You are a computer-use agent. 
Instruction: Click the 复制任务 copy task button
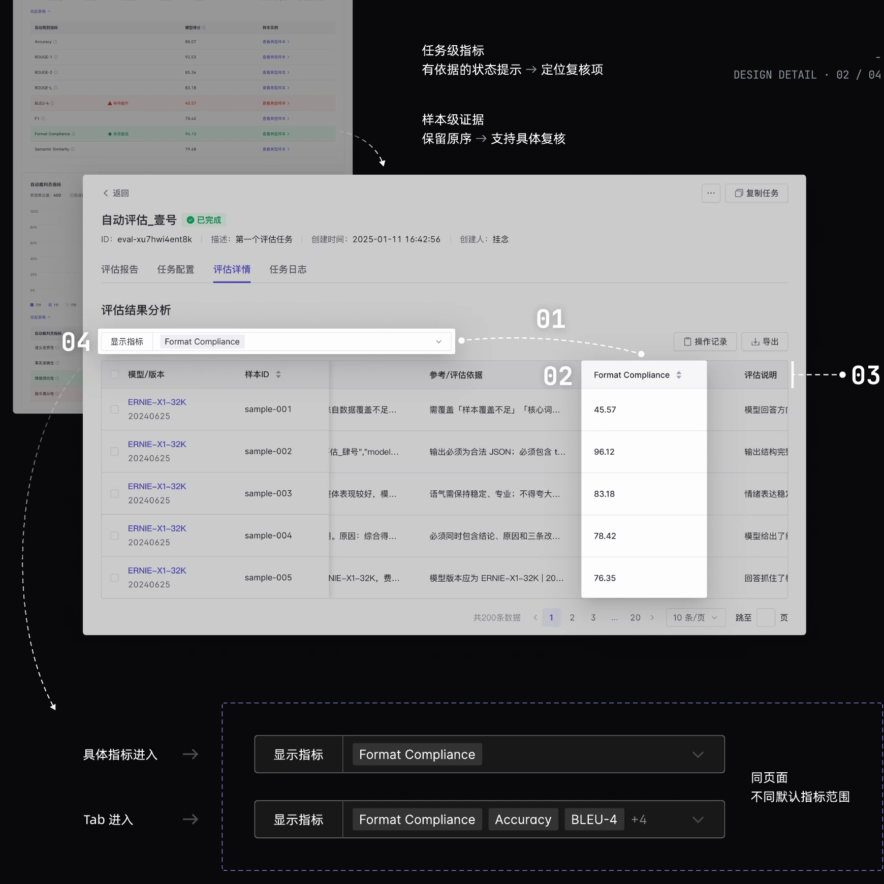click(x=756, y=193)
